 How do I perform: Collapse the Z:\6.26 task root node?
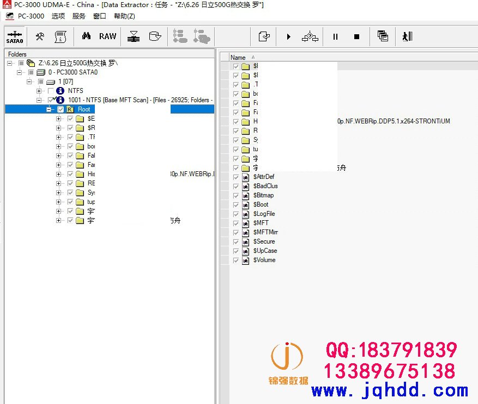coord(10,63)
